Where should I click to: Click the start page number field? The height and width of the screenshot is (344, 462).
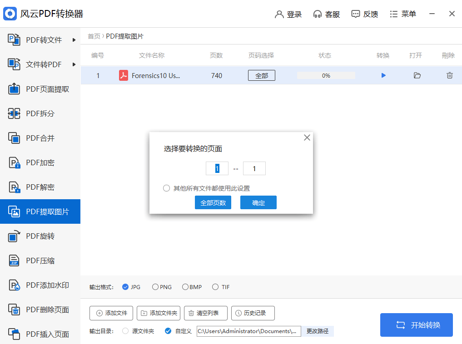coord(217,168)
